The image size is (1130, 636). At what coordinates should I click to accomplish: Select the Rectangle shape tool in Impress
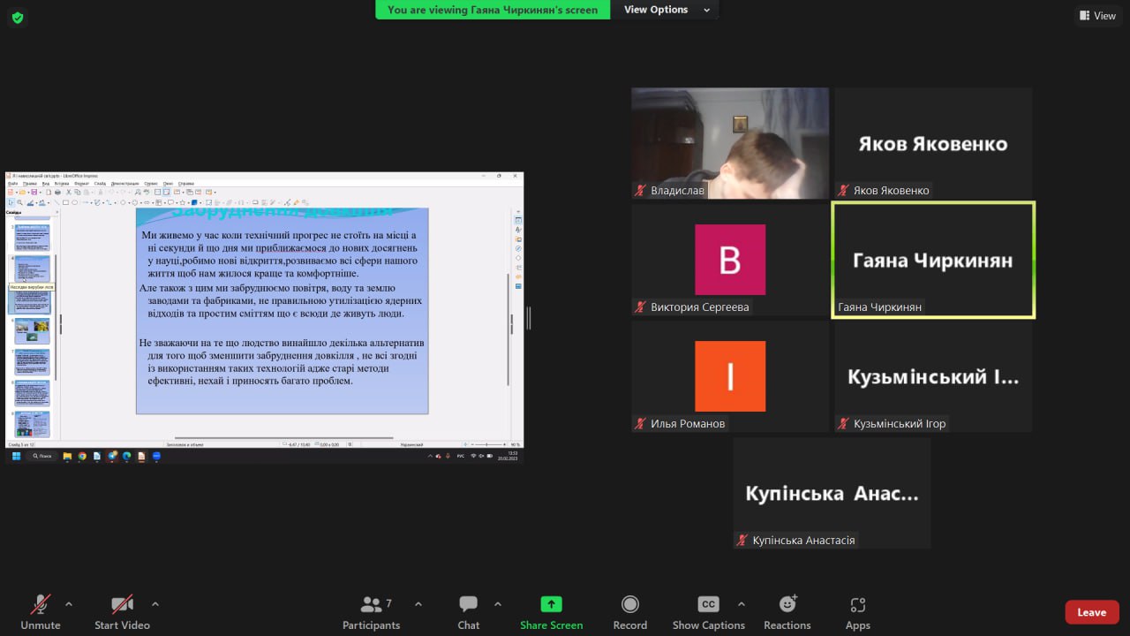click(65, 202)
